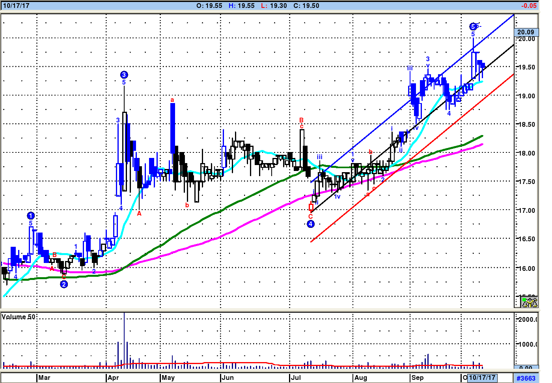This screenshot has height=383, width=552.
Task: Select the red 'a' label above the May candle
Action: (x=172, y=100)
